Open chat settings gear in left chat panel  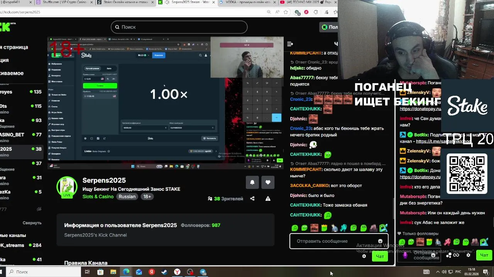pos(364,256)
